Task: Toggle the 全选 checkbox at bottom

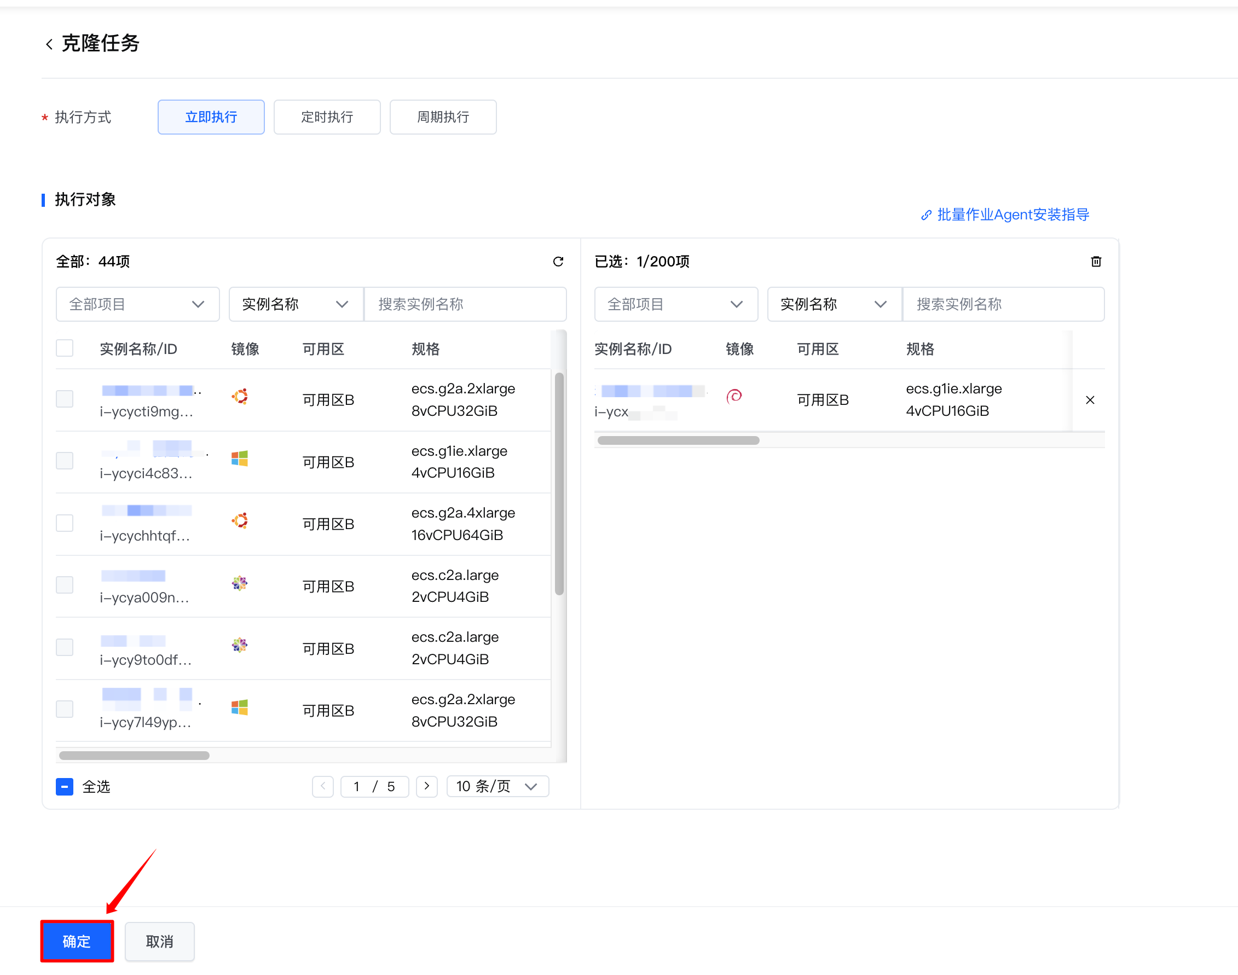Action: 65,787
